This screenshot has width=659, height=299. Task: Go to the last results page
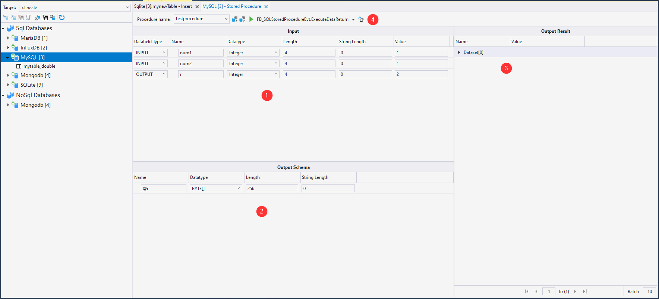coord(585,292)
